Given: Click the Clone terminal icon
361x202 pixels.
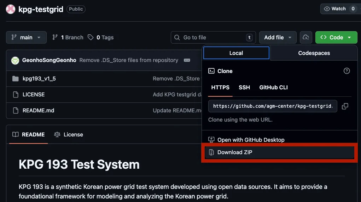Looking at the screenshot, I should point(211,71).
